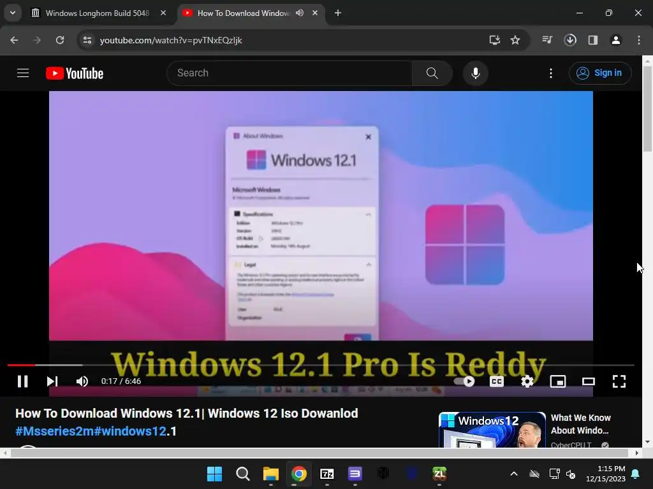This screenshot has width=653, height=489.
Task: Open the Windows Start menu
Action: point(214,474)
